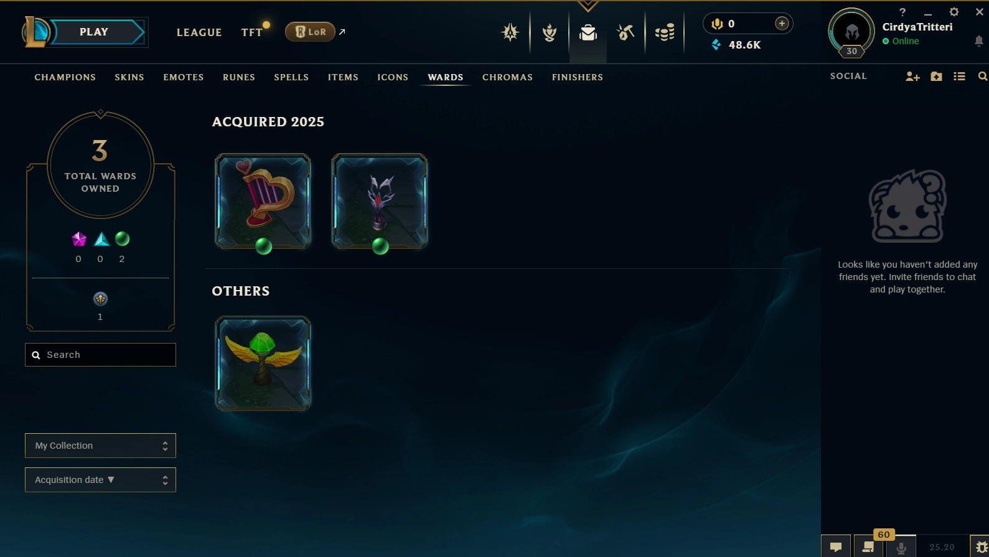Select the heart harp ward thumbnail
Screen dimensions: 989x557
(263, 201)
